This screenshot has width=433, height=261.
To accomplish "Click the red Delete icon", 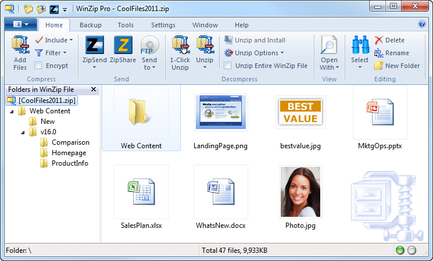I will 379,40.
